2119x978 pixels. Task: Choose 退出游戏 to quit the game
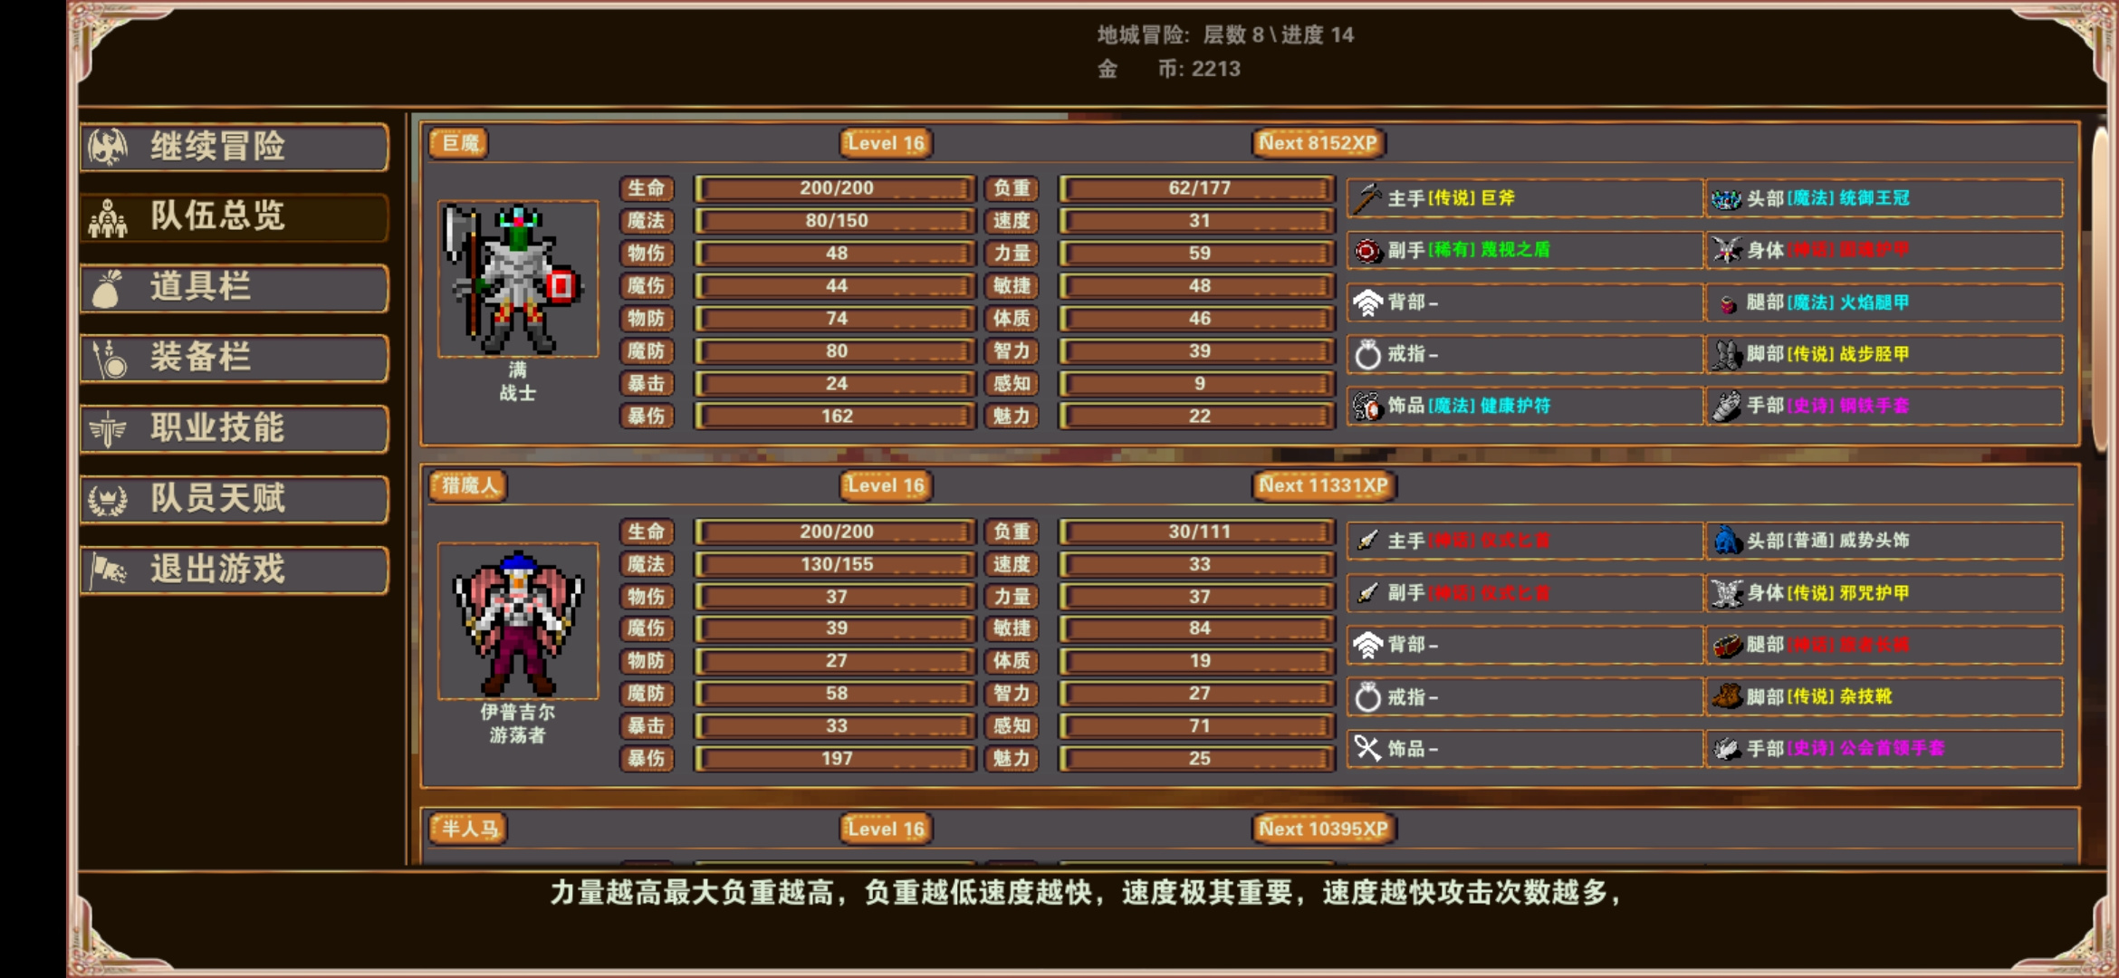(x=235, y=570)
